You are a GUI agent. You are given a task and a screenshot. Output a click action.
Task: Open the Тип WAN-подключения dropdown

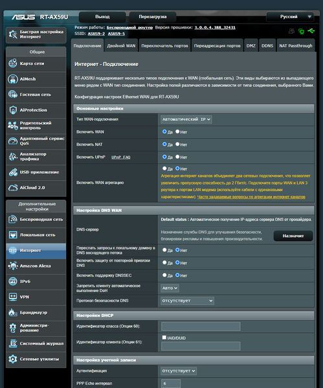186,119
